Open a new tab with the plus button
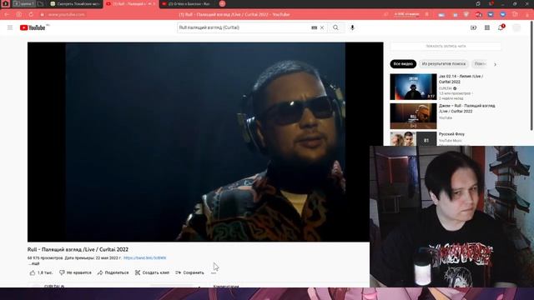The width and height of the screenshot is (534, 300). [x=222, y=3]
